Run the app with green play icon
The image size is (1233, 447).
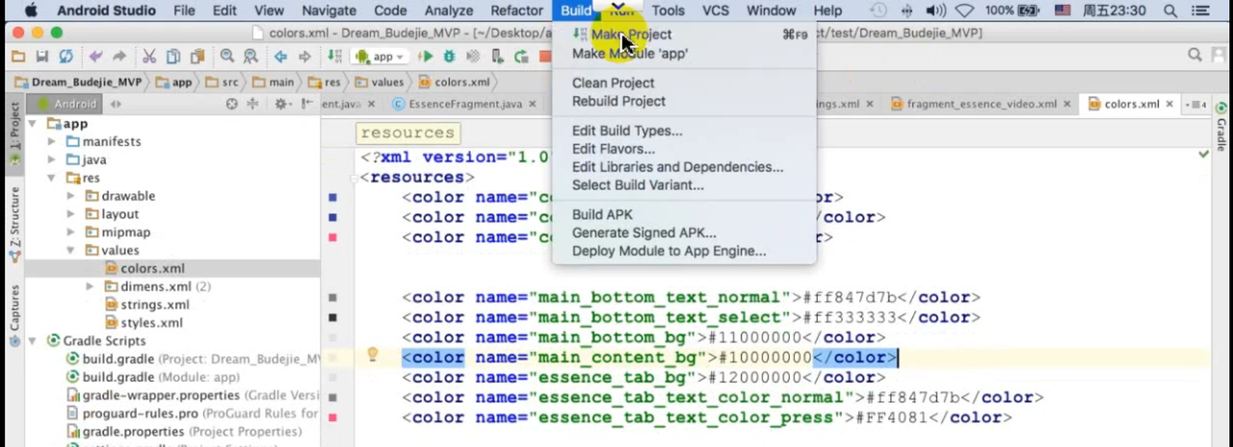click(x=425, y=57)
